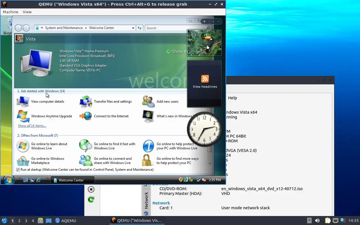The height and width of the screenshot is (225, 360).
Task: Click Vista taskbar clock 2:35 PM
Action: click(x=215, y=180)
